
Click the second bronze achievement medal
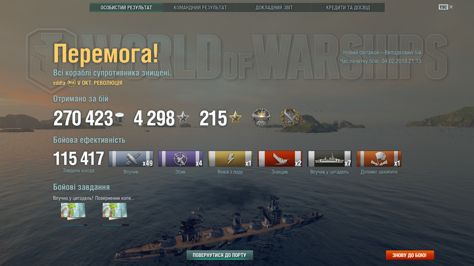(289, 117)
